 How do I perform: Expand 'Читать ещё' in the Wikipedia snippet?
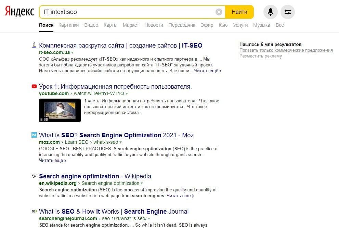click(180, 196)
